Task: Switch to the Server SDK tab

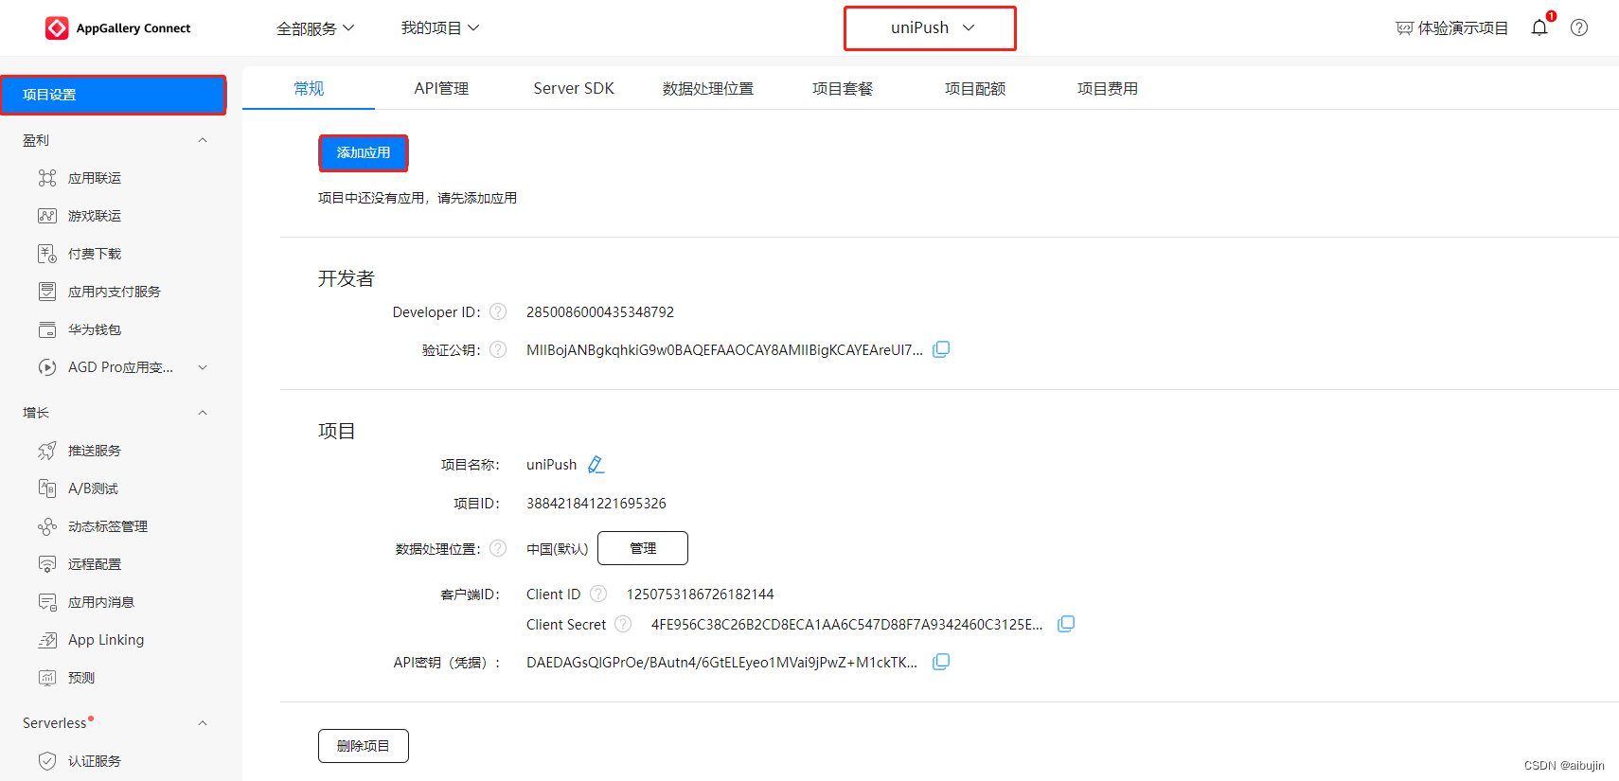Action: click(x=574, y=88)
